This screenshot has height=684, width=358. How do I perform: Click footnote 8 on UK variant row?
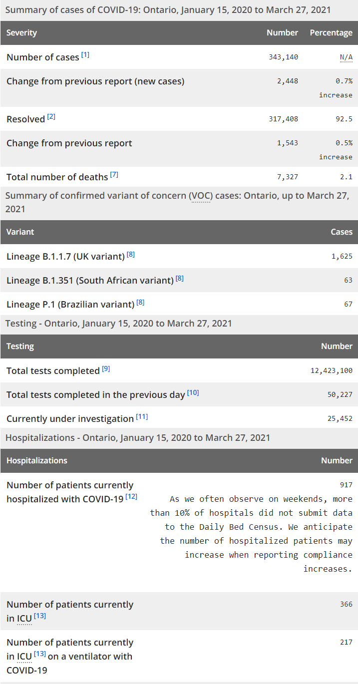click(131, 254)
